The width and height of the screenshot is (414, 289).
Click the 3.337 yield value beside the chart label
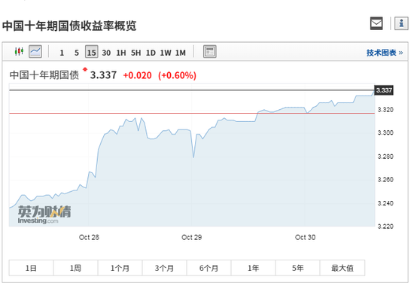[103, 75]
